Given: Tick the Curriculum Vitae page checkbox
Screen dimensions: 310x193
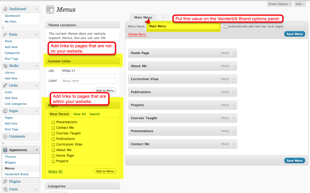Looking at the screenshot, I should click(x=53, y=145).
